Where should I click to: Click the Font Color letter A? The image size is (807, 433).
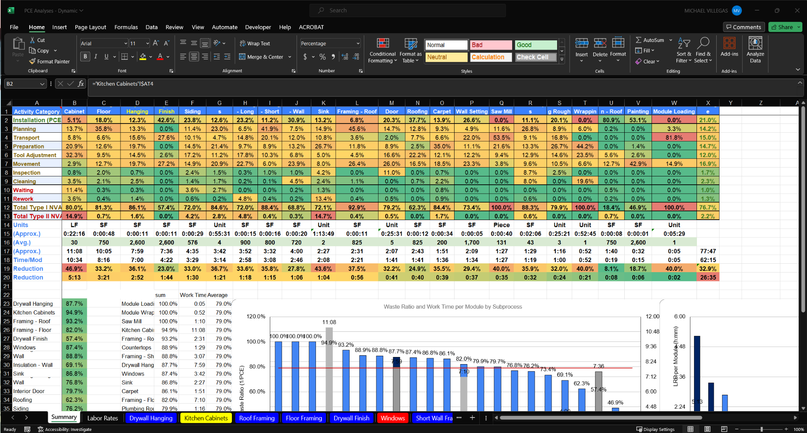click(160, 57)
